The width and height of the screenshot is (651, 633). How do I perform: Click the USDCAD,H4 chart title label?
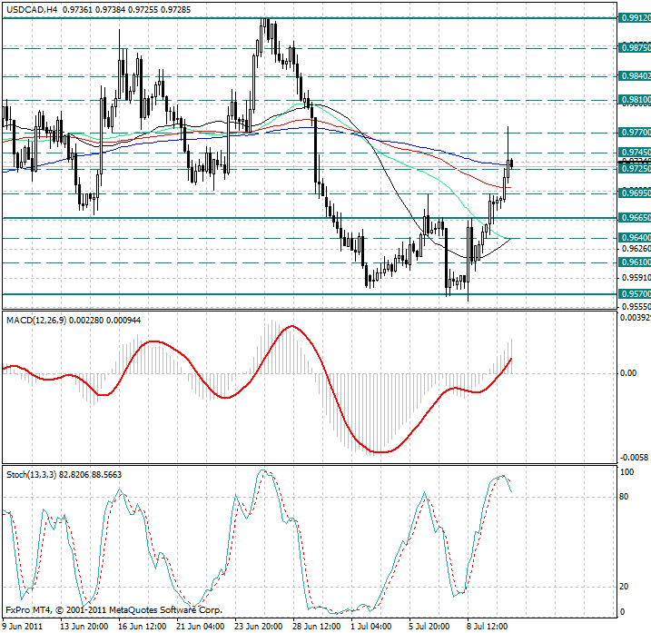pos(33,6)
